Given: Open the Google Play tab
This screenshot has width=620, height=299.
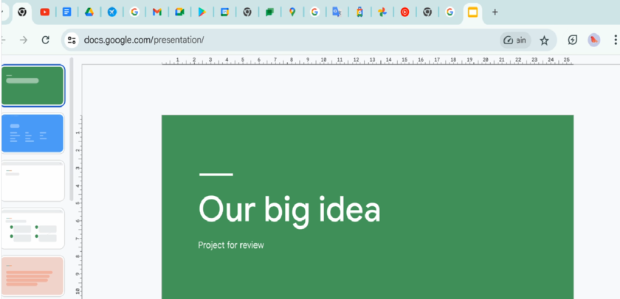Looking at the screenshot, I should pos(201,12).
